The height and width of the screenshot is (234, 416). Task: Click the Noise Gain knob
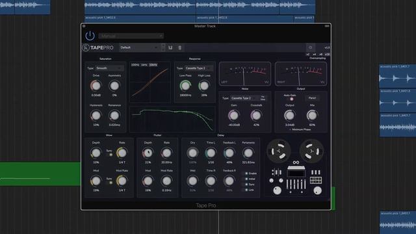[x=234, y=116]
